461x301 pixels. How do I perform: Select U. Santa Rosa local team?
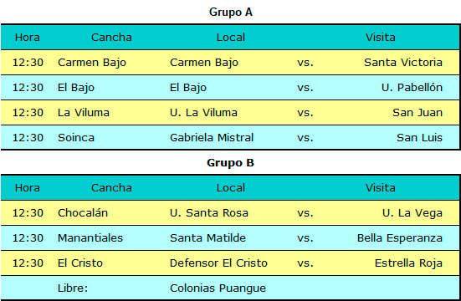pyautogui.click(x=209, y=213)
